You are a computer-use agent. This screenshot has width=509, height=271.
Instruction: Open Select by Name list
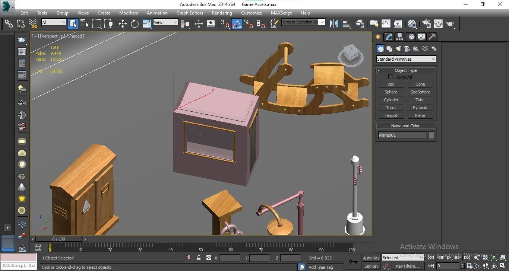pyautogui.click(x=85, y=24)
